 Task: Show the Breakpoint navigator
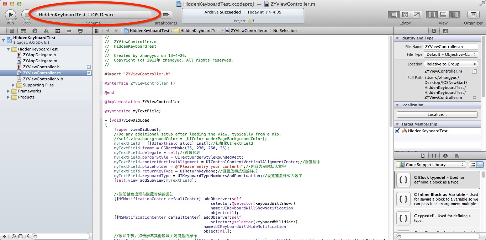coord(69,31)
